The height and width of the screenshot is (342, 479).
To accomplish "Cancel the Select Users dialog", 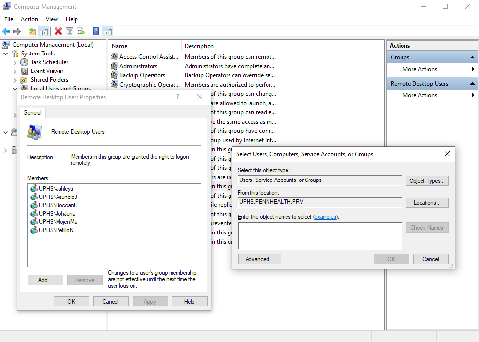I will pos(431,259).
